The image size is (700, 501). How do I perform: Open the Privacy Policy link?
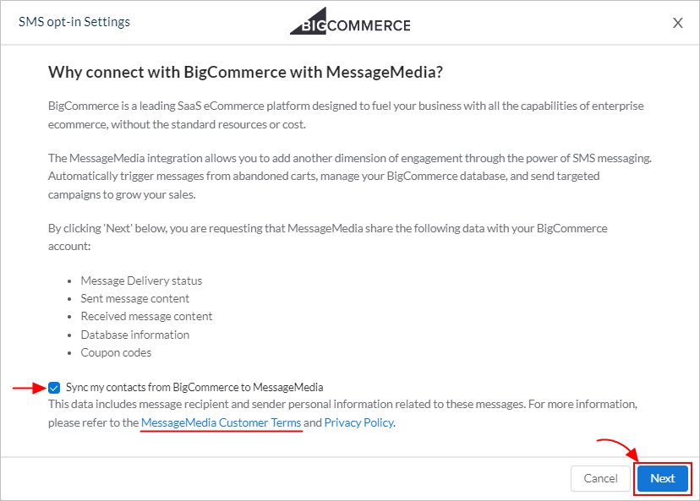[359, 422]
